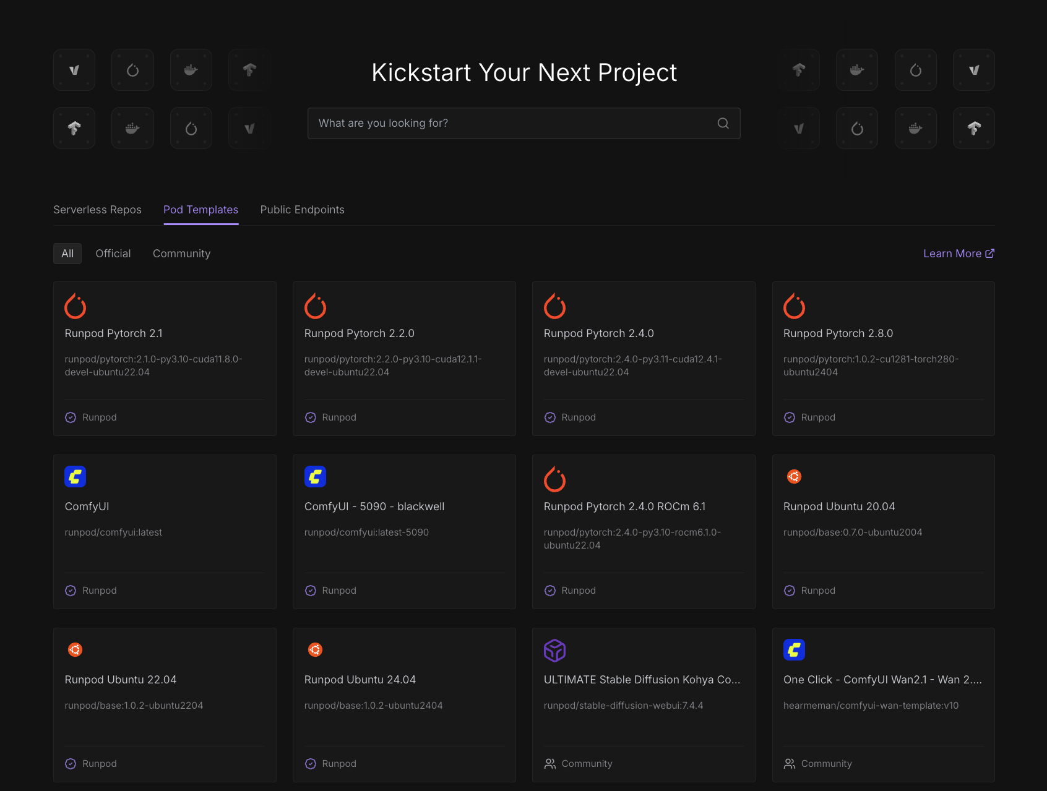Open the Public Endpoints tab

tap(302, 210)
